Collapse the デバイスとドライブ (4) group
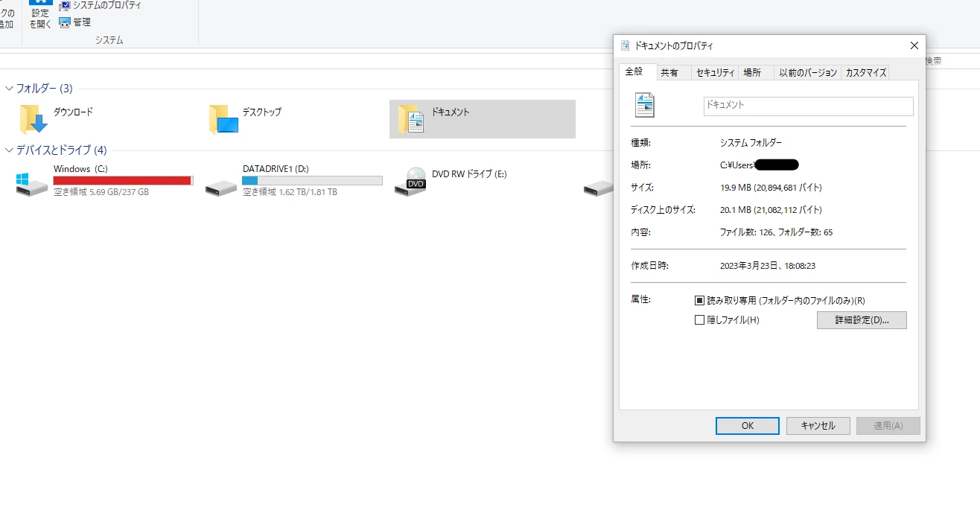The image size is (980, 522). click(9, 150)
